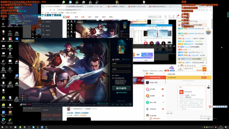Click the orange friend request banner in message panel
The height and width of the screenshot is (129, 229).
[155, 77]
